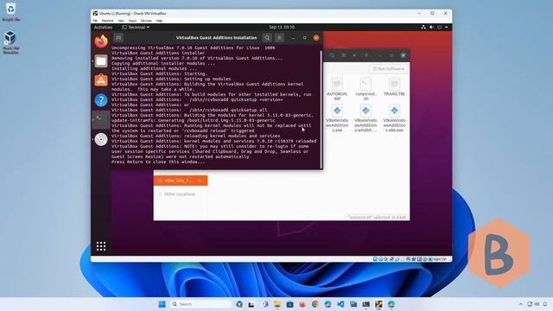The image size is (553, 311).
Task: Open the Terminal app menu dropdown
Action: (x=136, y=27)
